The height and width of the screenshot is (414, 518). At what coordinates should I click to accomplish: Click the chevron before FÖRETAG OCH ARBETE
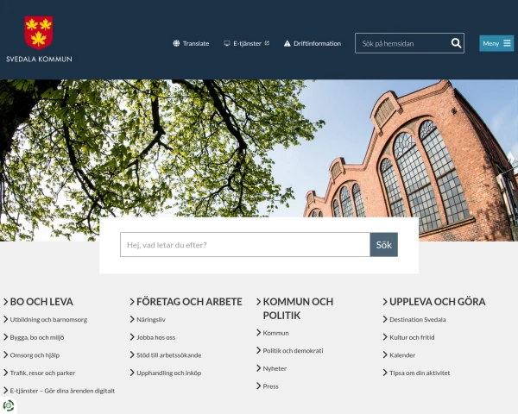point(132,301)
